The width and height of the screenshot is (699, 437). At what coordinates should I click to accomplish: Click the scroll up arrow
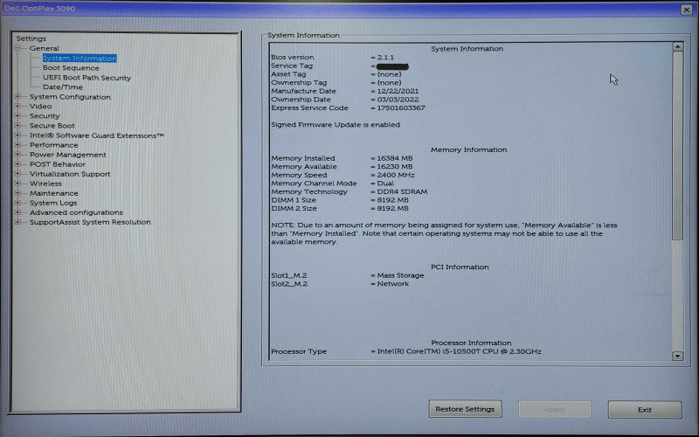click(678, 46)
